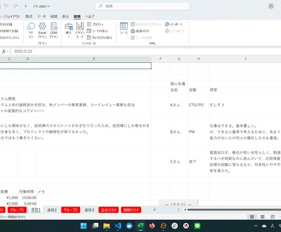This screenshot has width=281, height=232.
Task: Open the データ ribbon tab
Action: click(42, 16)
